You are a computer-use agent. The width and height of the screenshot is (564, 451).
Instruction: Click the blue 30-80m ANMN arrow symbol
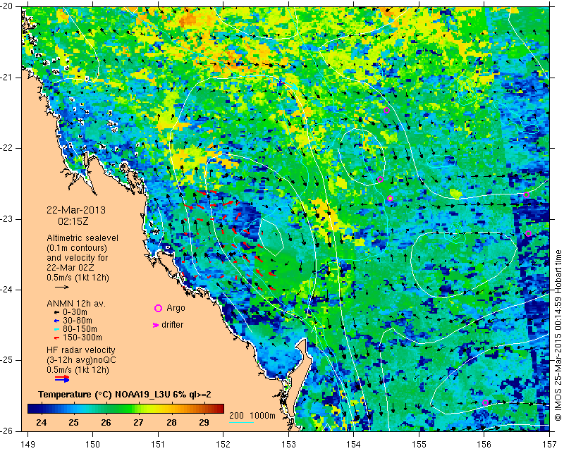point(56,321)
